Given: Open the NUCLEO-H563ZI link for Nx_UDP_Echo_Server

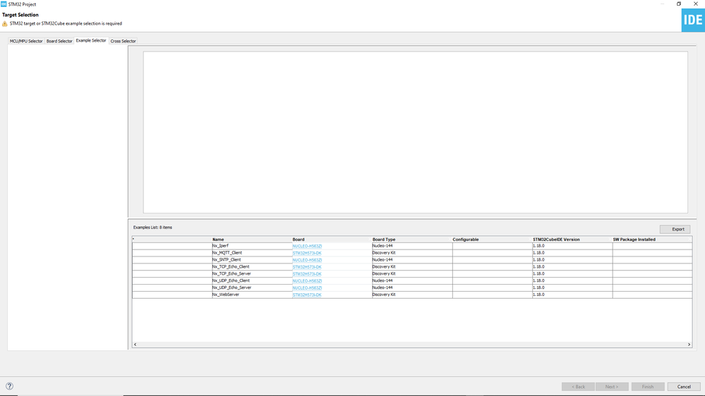Looking at the screenshot, I should 307,287.
